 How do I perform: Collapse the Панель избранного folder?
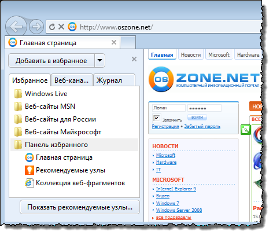(x=75, y=145)
